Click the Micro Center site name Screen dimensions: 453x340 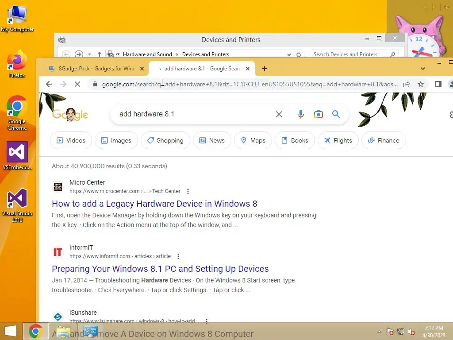(87, 182)
